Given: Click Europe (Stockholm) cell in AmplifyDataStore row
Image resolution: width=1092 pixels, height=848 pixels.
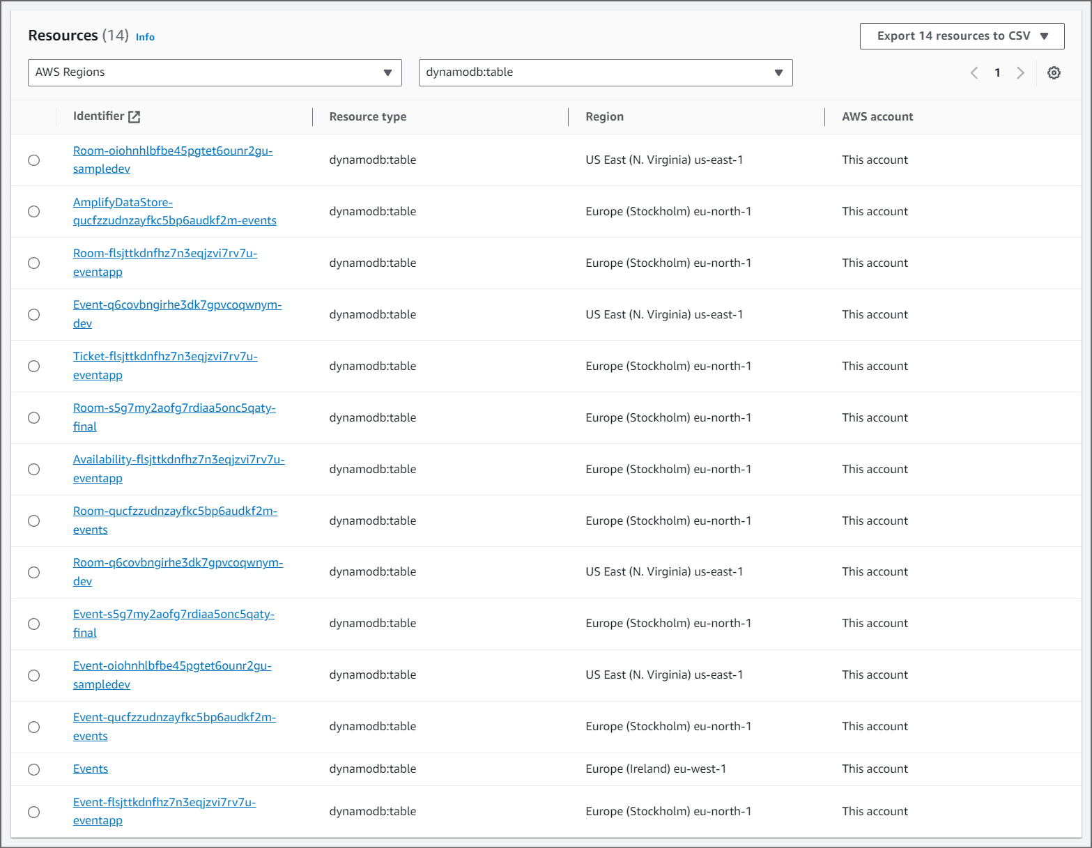Looking at the screenshot, I should click(668, 212).
